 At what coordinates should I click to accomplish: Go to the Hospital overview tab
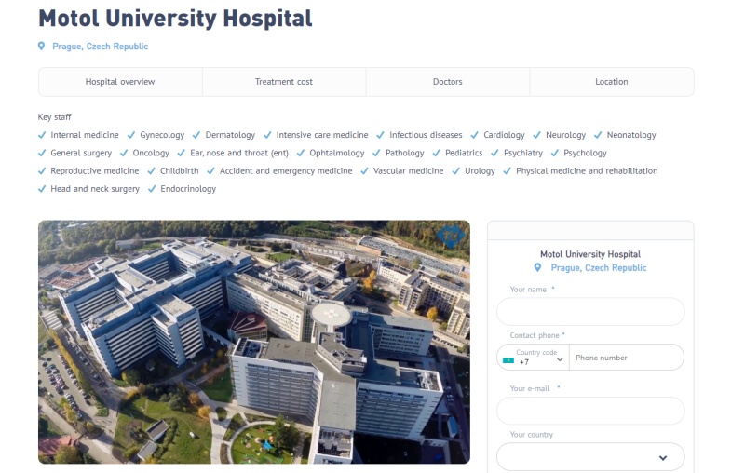tap(120, 82)
